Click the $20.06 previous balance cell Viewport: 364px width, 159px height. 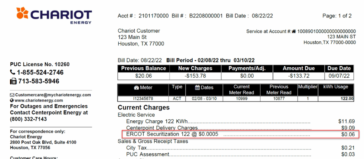[x=144, y=76]
